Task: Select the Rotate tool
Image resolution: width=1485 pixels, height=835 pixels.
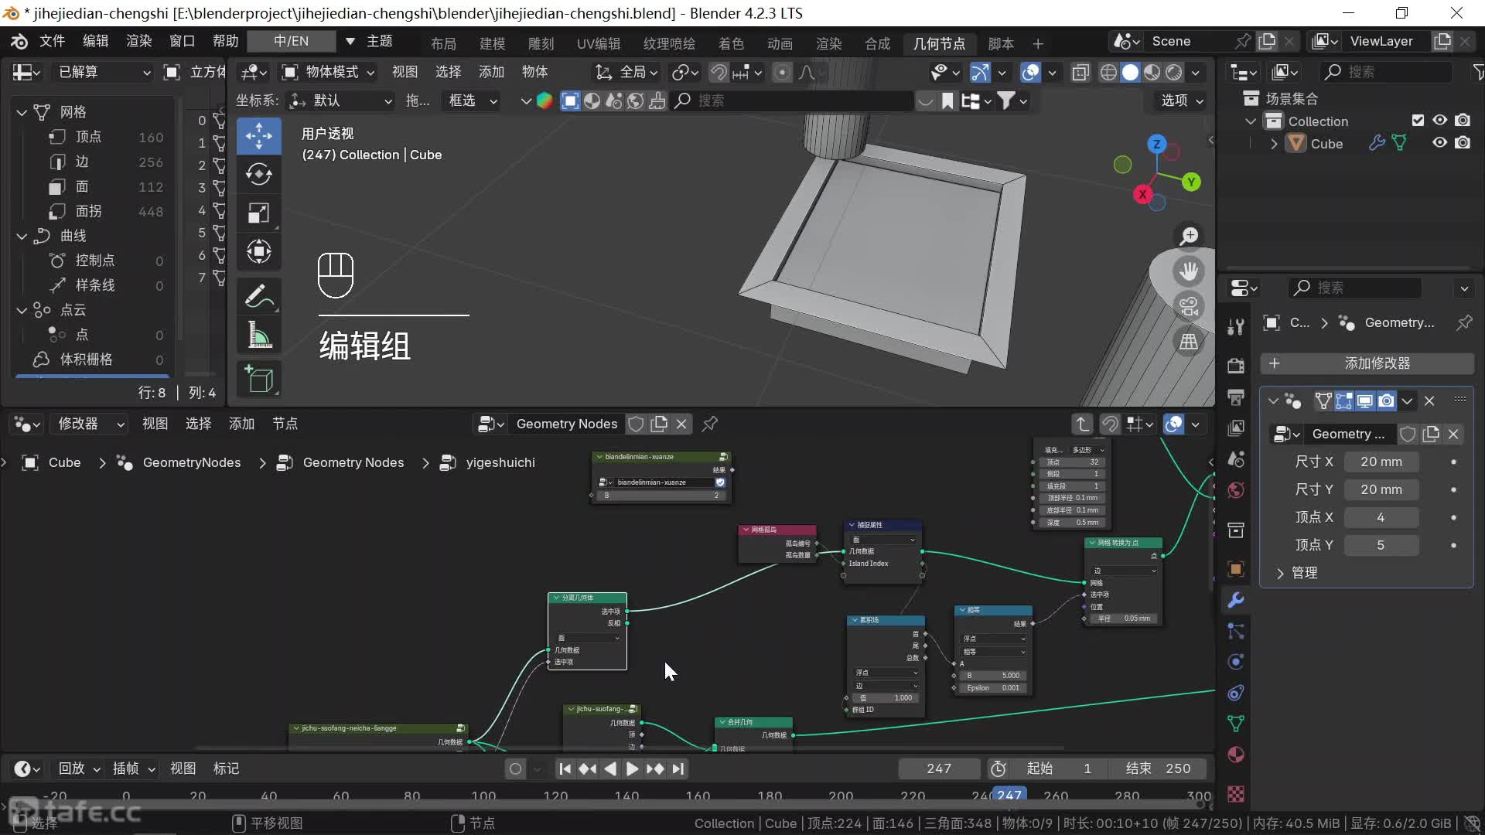Action: [x=258, y=174]
